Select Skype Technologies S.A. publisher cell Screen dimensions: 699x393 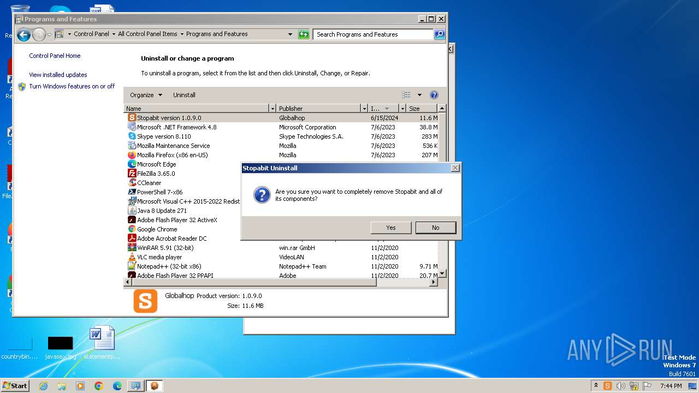tap(311, 136)
